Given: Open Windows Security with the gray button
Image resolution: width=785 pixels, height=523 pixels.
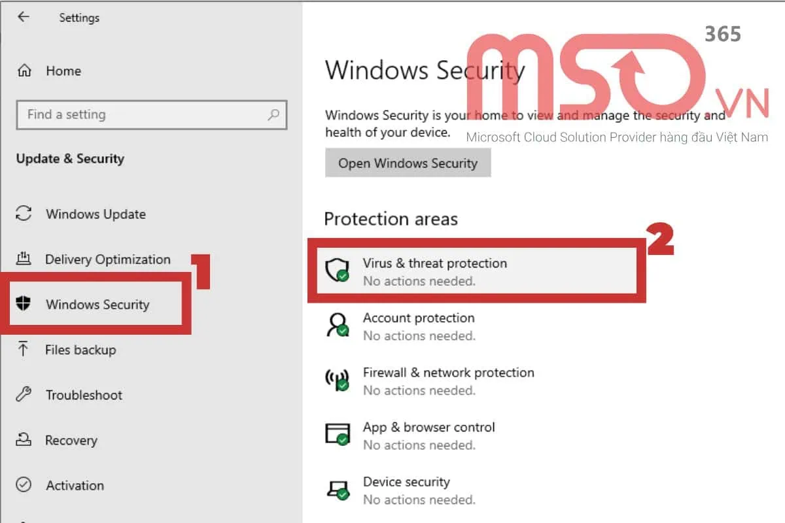Looking at the screenshot, I should coord(408,163).
